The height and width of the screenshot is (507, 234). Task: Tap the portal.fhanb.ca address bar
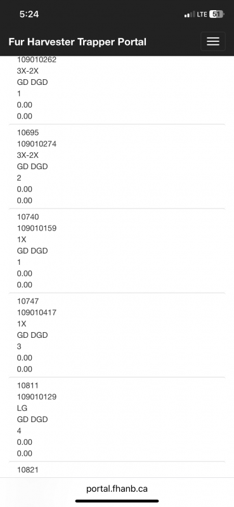pyautogui.click(x=117, y=489)
